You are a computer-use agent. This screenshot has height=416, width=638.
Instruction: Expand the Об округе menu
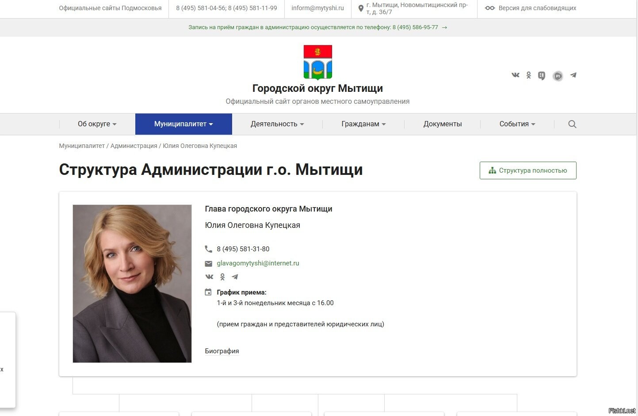(97, 124)
